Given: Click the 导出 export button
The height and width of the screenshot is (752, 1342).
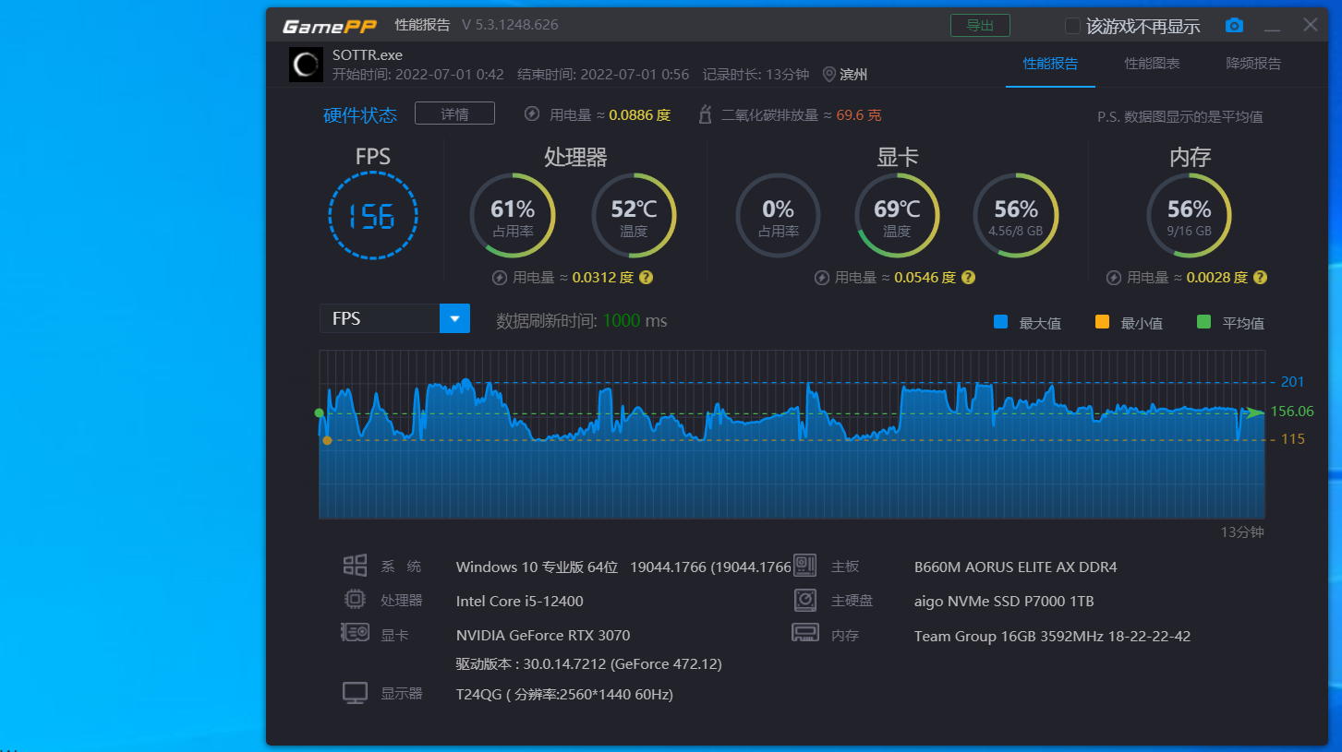Looking at the screenshot, I should (980, 25).
